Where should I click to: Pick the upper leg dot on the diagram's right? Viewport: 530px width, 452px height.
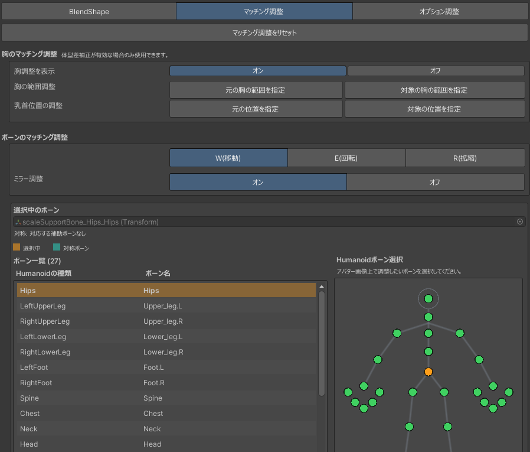[444, 392]
